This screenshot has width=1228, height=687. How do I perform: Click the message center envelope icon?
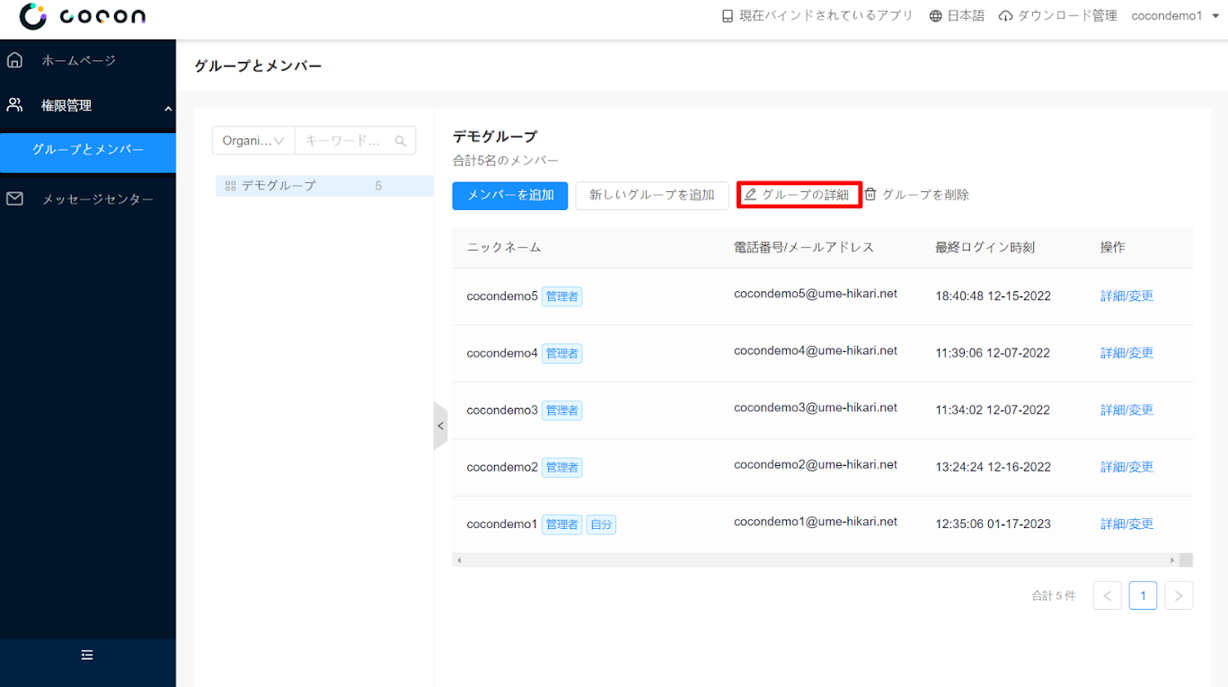[x=14, y=198]
